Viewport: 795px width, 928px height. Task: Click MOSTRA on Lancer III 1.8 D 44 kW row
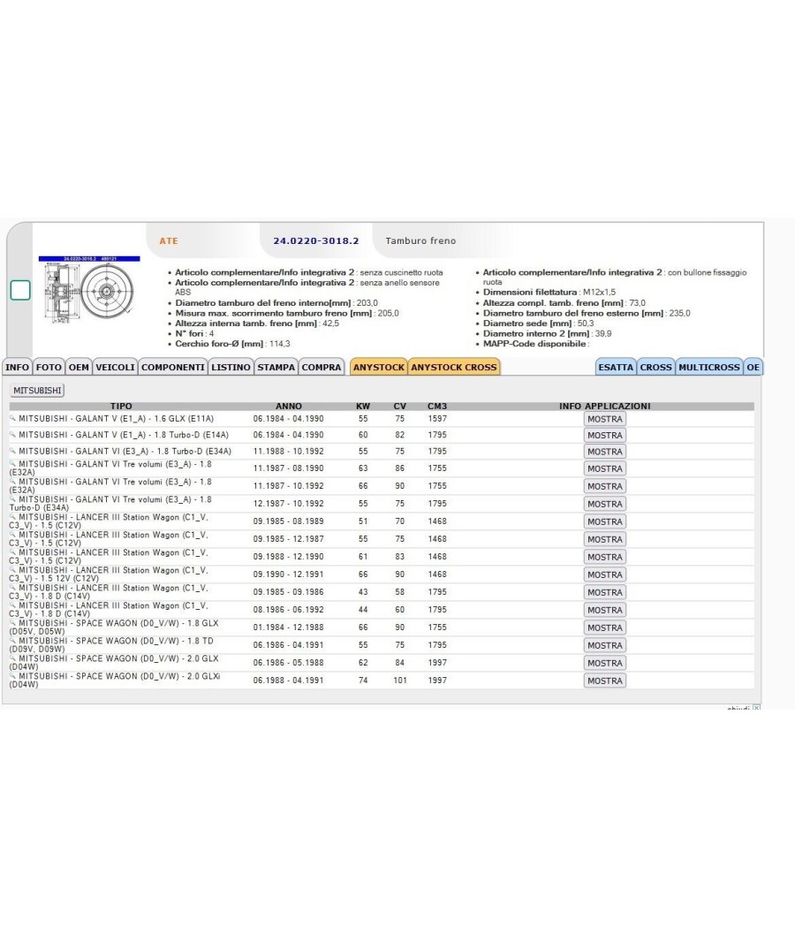604,610
